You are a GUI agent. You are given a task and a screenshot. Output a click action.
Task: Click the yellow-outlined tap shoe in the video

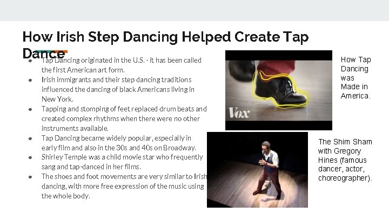pyautogui.click(x=280, y=89)
